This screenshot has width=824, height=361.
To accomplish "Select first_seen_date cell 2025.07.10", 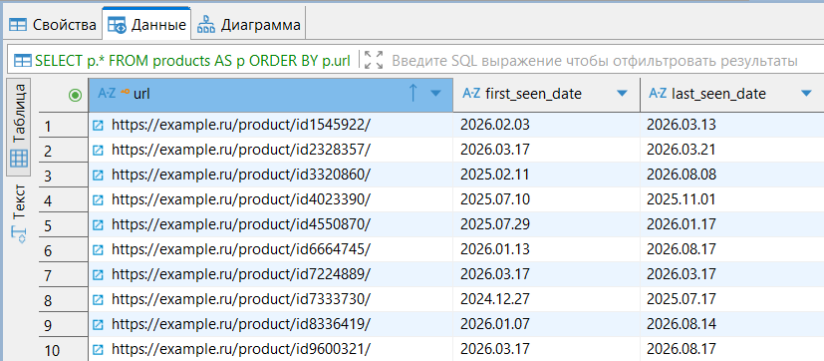I will pyautogui.click(x=547, y=200).
